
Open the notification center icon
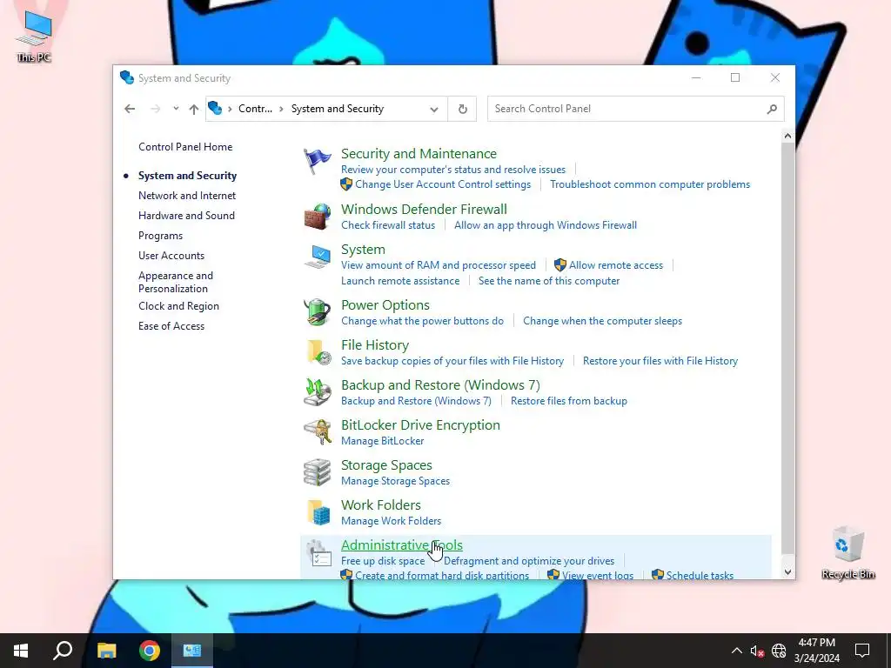[862, 651]
